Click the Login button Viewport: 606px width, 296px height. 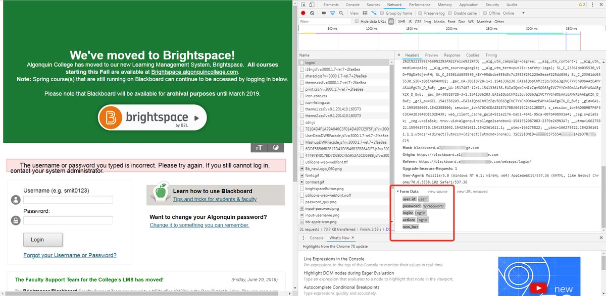coord(43,240)
